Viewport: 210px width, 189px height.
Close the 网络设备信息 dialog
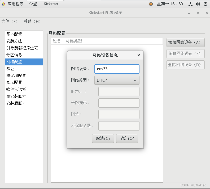click(139, 55)
